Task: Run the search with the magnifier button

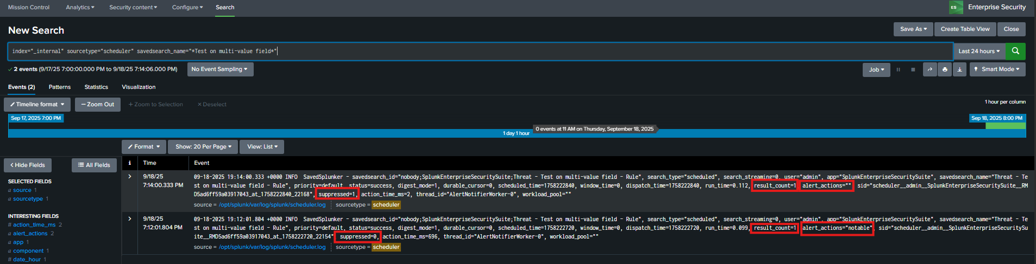Action: [1015, 51]
